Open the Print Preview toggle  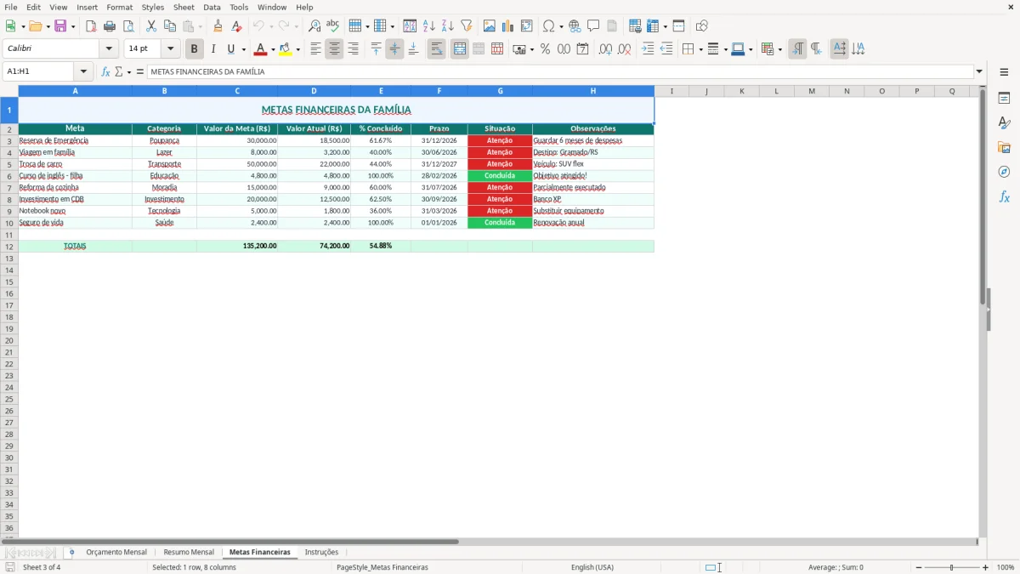[x=128, y=26]
